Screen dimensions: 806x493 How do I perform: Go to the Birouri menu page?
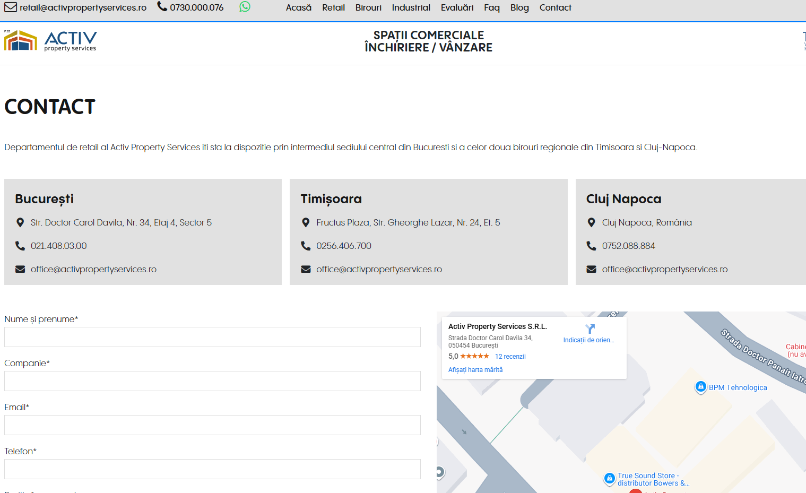pos(368,7)
